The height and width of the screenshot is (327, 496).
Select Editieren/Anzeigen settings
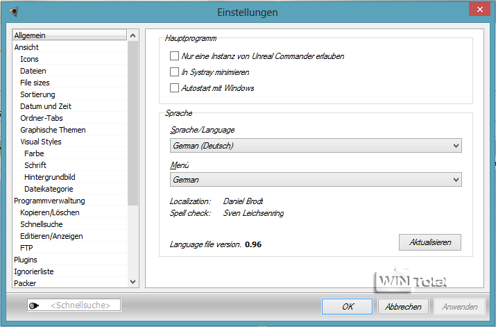(69, 236)
